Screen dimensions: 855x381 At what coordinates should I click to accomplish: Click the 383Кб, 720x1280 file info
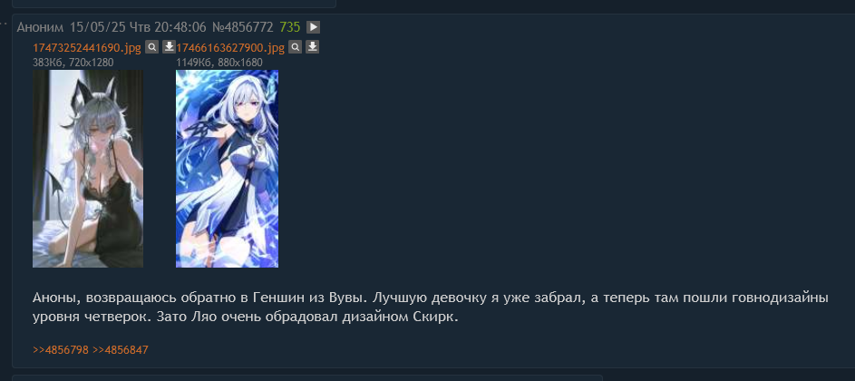[73, 63]
